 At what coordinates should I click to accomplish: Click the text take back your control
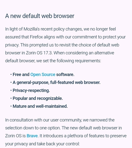coord(58,144)
